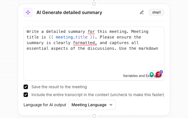This screenshot has height=118, width=188.
Task: Click the green assistant icon in the prompt box
Action: [x=152, y=74]
